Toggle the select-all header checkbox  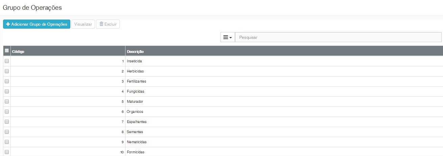(x=7, y=51)
